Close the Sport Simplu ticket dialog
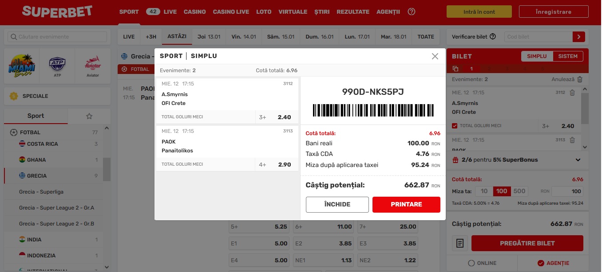 tap(435, 56)
